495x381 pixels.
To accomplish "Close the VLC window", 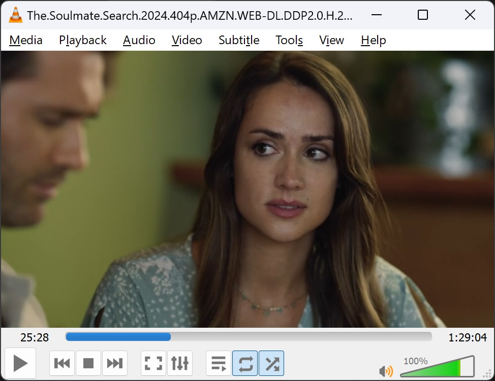I will [470, 15].
